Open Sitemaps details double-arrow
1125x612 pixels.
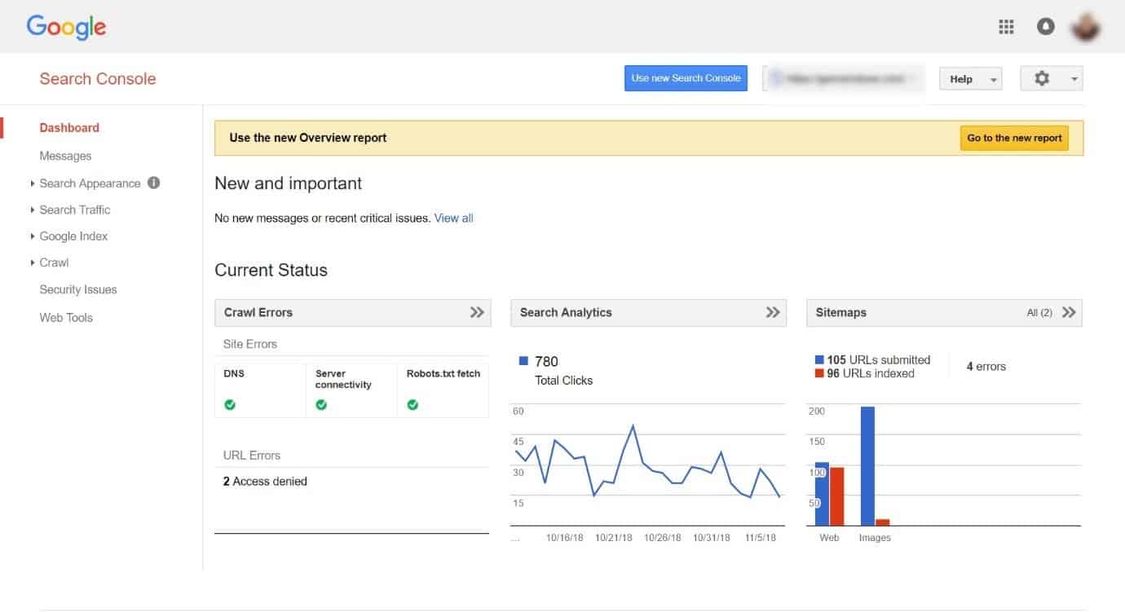pyautogui.click(x=1069, y=312)
